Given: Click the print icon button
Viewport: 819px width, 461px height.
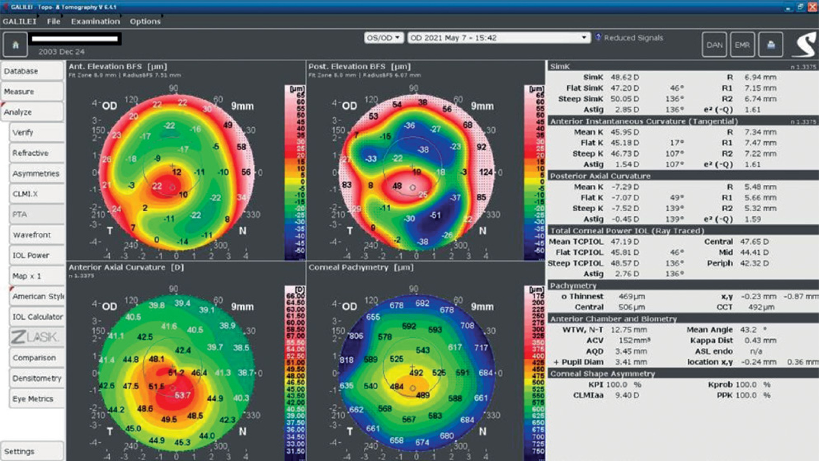Looking at the screenshot, I should [x=770, y=45].
